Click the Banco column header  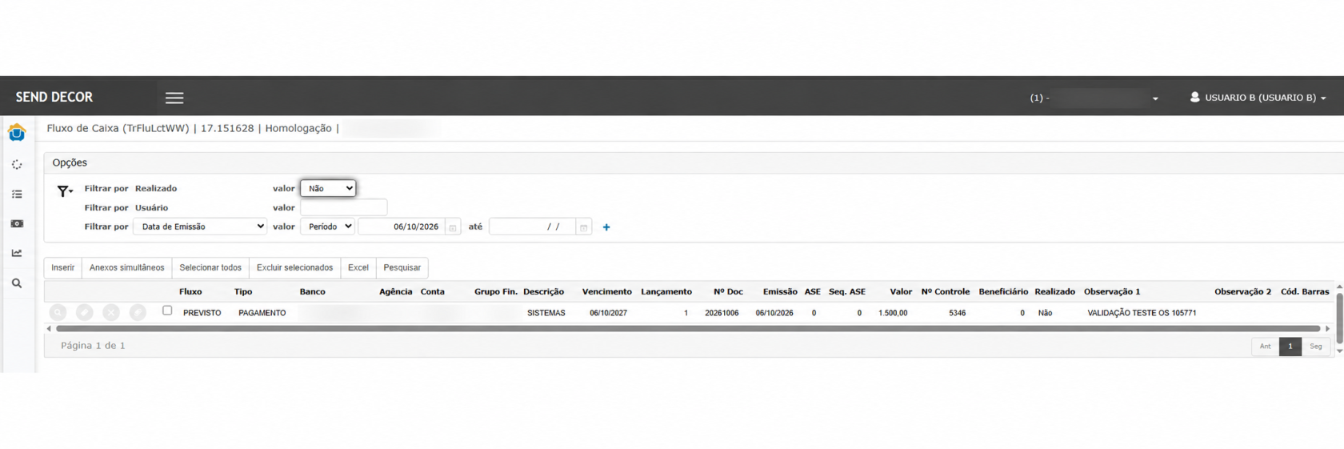point(313,292)
